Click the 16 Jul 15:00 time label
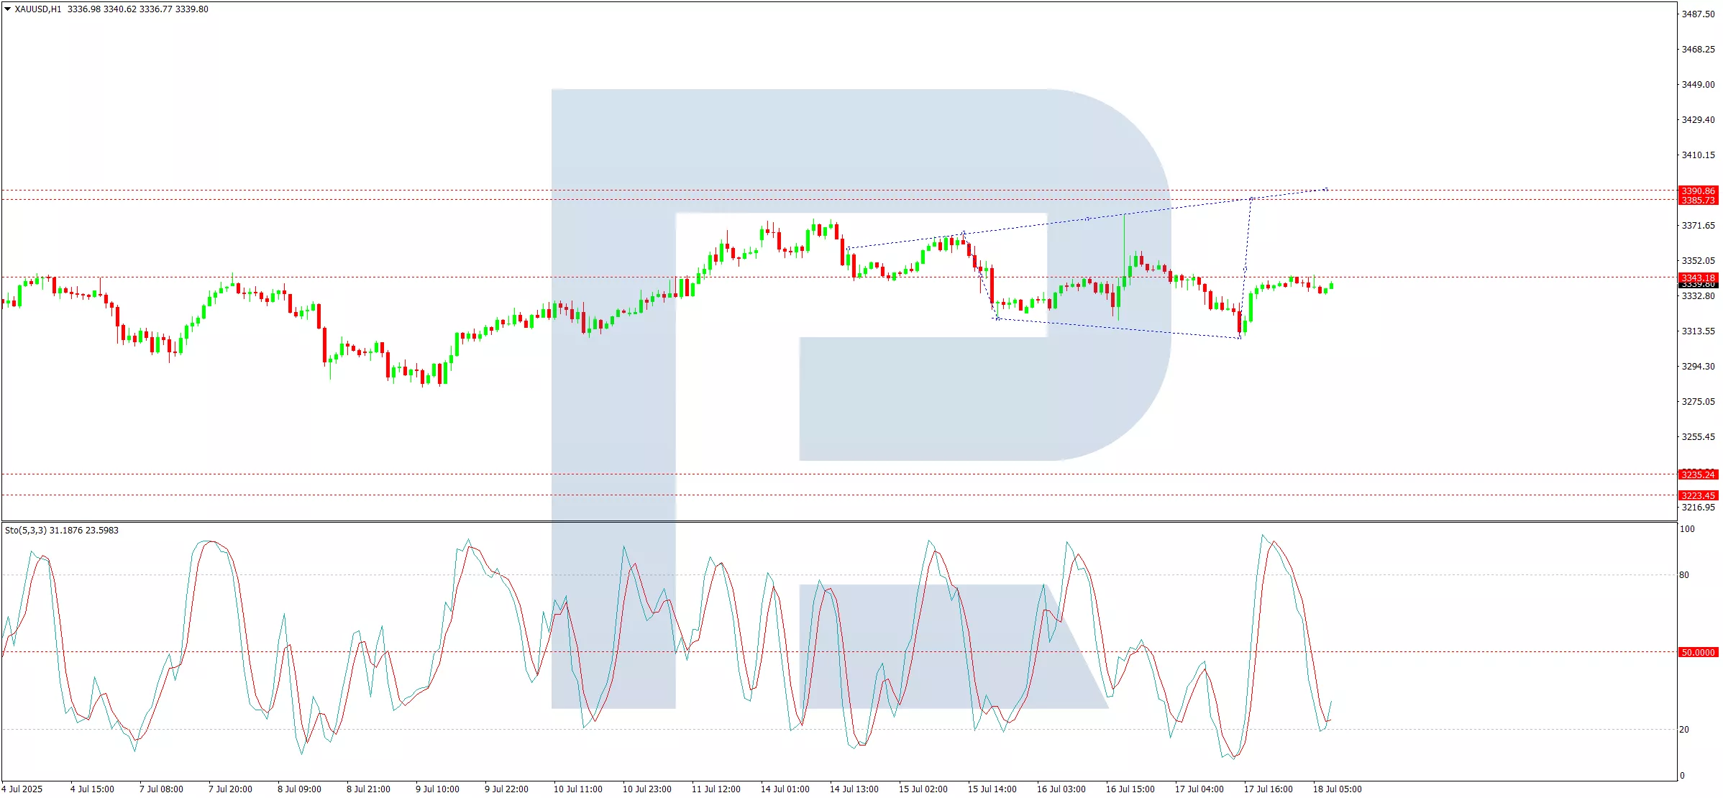 point(1130,789)
